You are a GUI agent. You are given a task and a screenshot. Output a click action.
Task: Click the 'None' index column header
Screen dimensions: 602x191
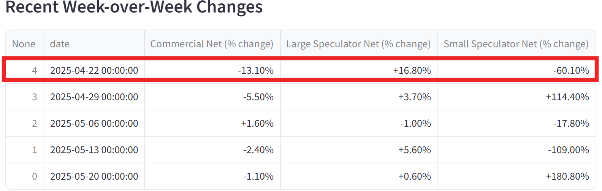pos(25,44)
